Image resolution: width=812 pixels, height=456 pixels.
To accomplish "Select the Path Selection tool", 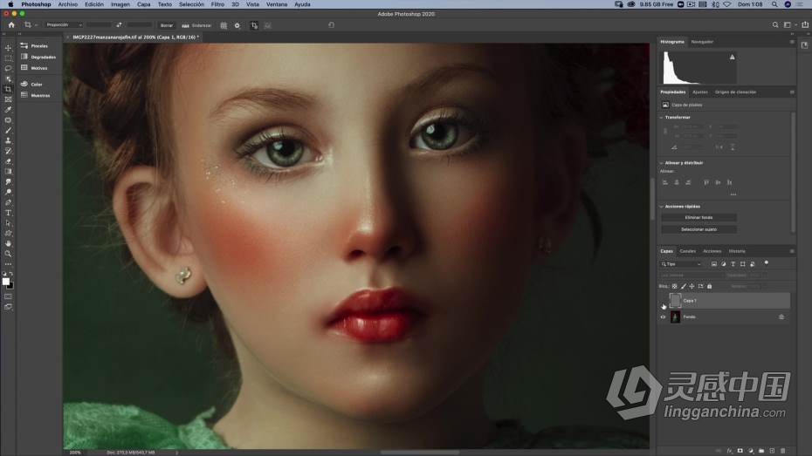I will click(x=8, y=223).
